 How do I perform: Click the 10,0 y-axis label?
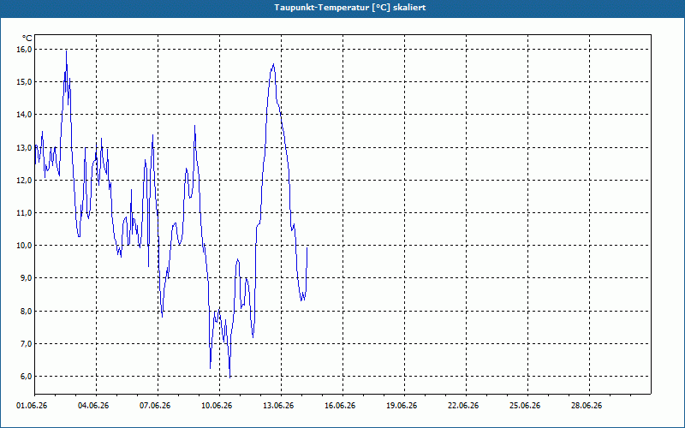tap(24, 246)
